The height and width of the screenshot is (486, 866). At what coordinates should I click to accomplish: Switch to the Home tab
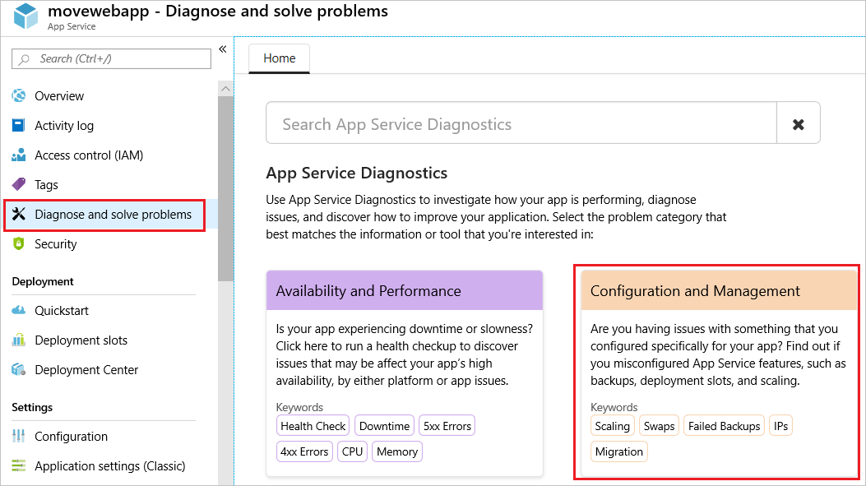279,58
